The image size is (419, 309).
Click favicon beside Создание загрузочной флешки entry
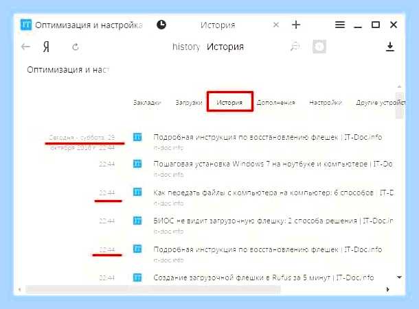point(137,277)
